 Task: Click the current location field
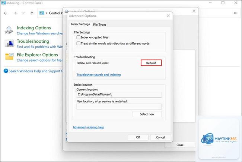(119, 94)
